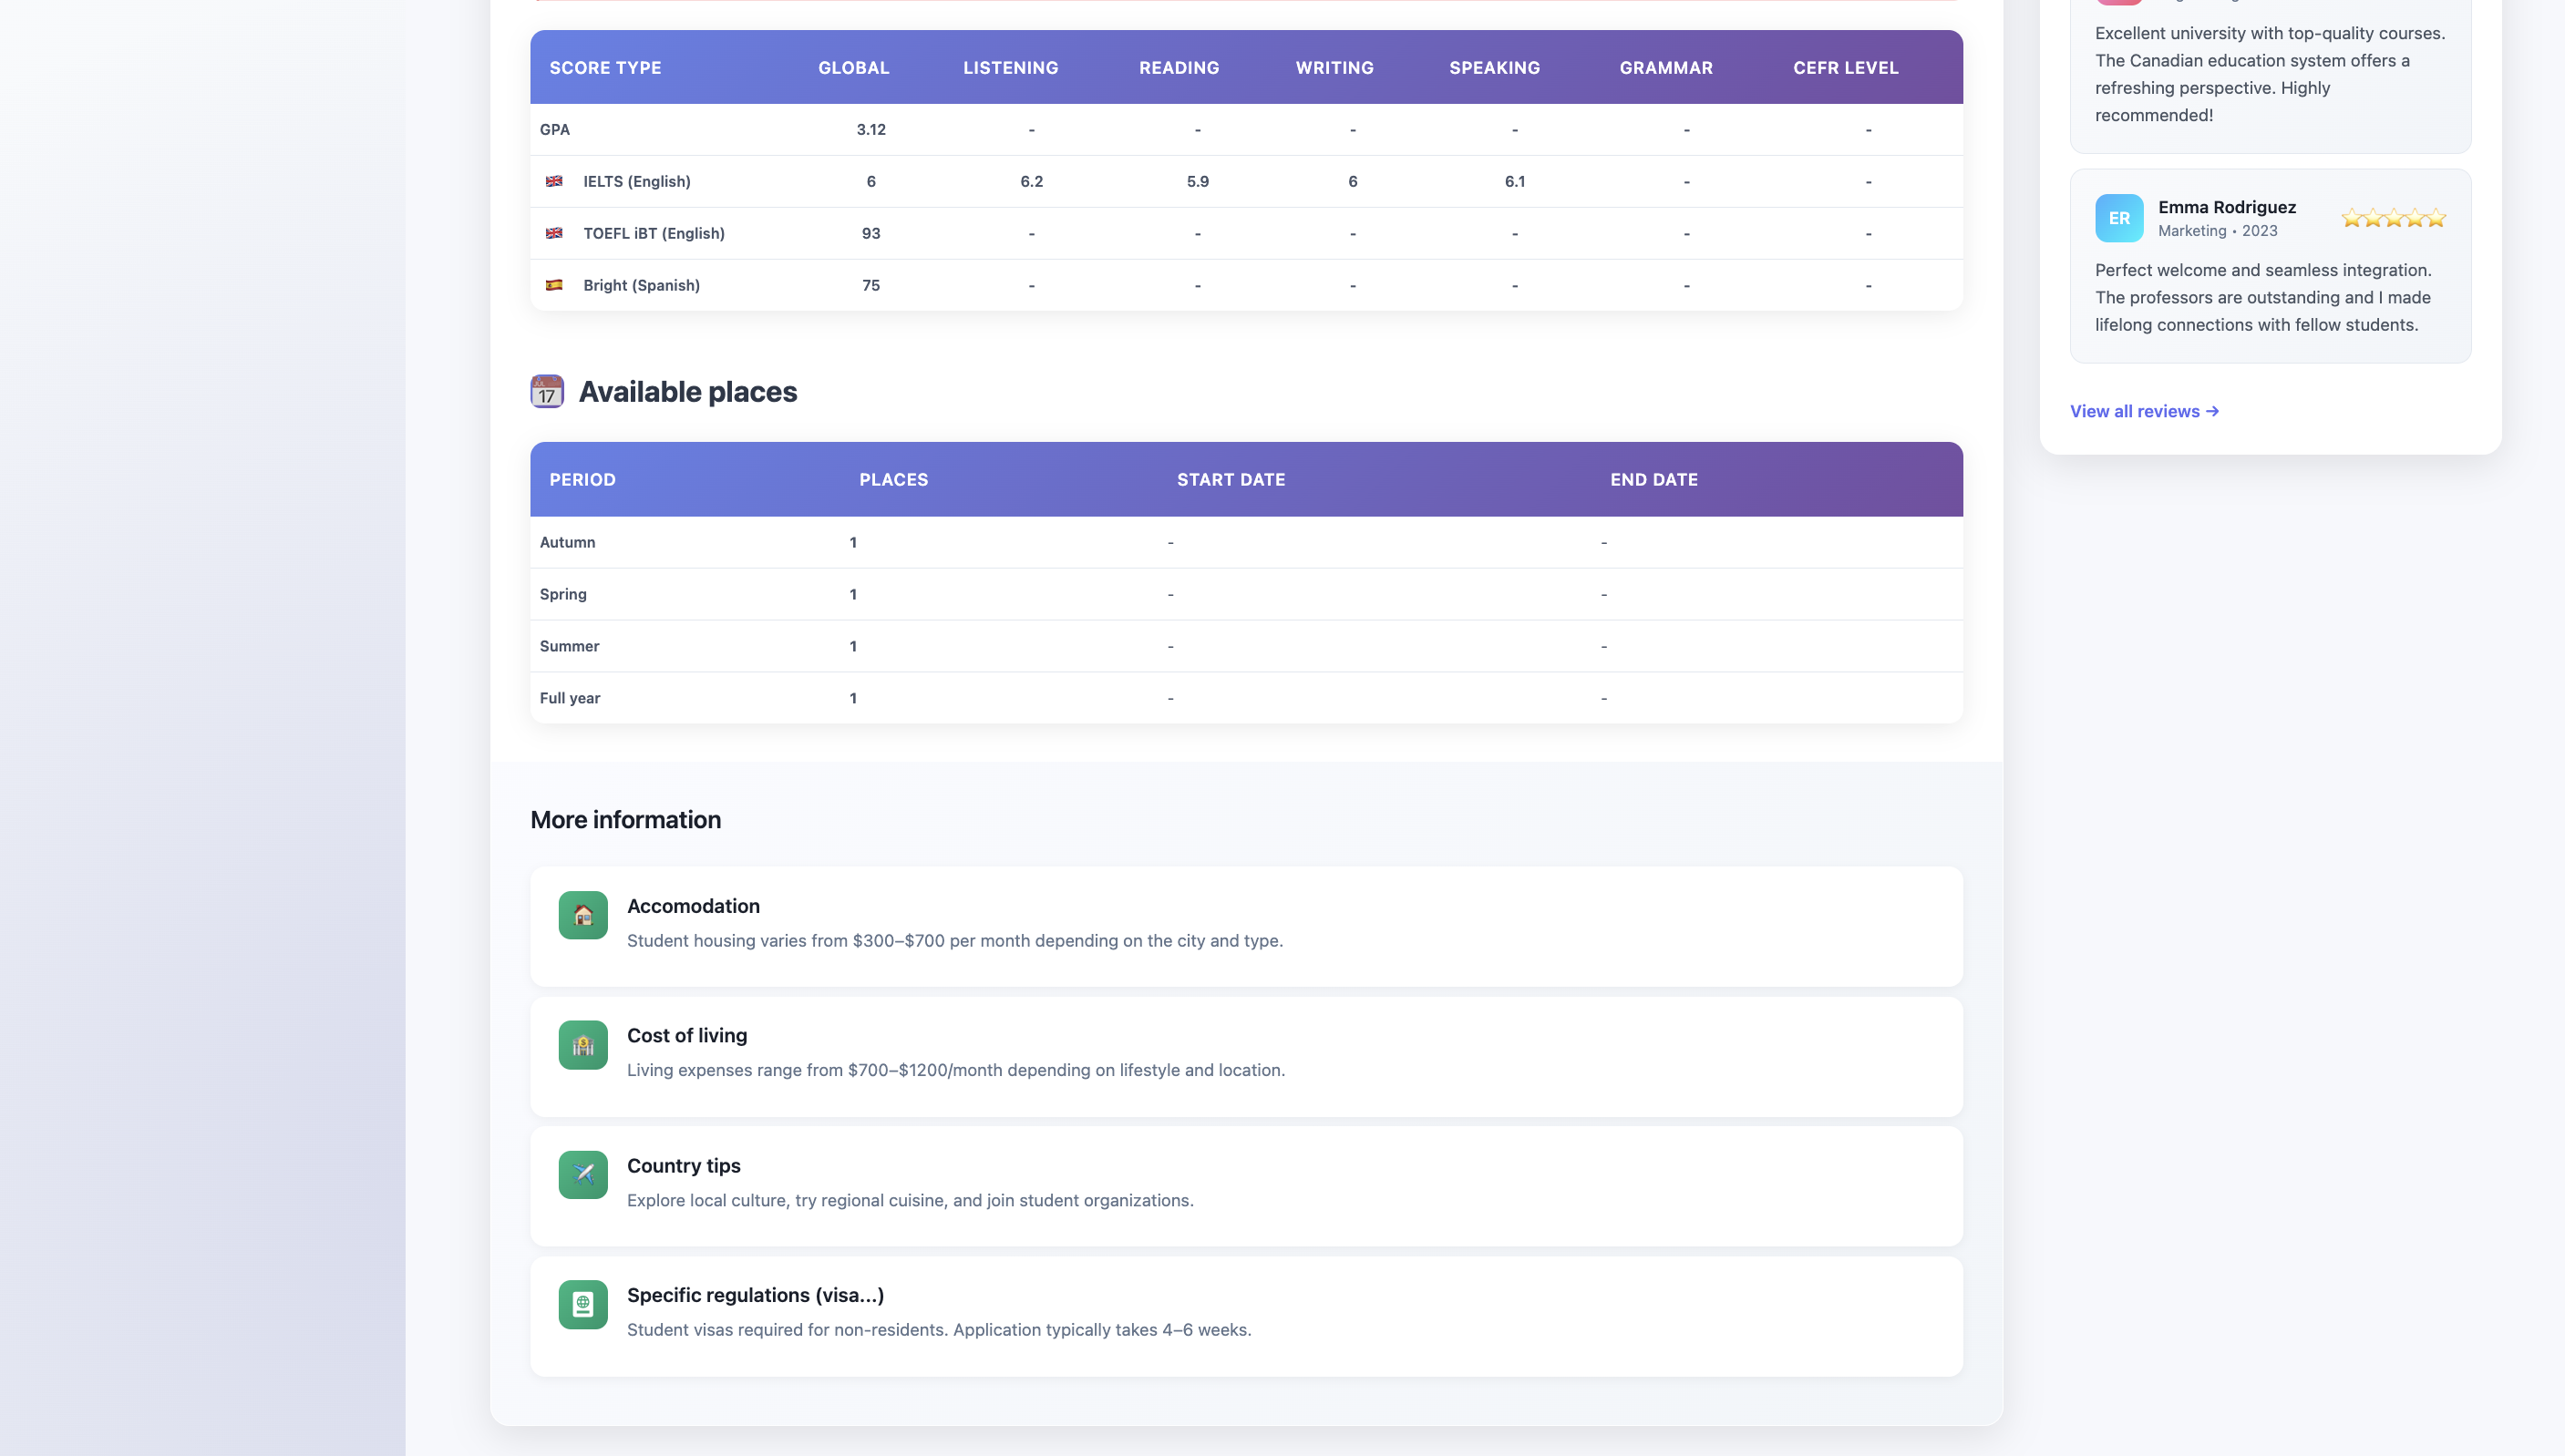The image size is (2565, 1456).
Task: Click the UK flag next to TOEFL iBT
Action: (x=553, y=233)
